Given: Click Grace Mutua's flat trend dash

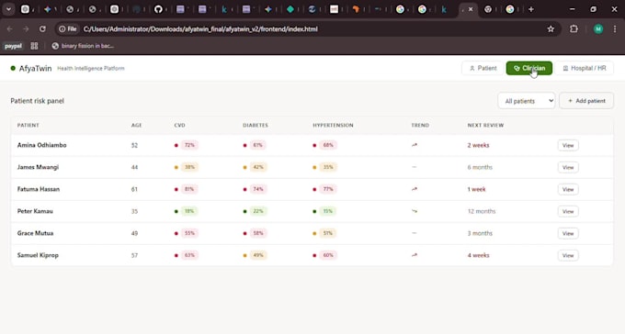Looking at the screenshot, I should coord(415,233).
